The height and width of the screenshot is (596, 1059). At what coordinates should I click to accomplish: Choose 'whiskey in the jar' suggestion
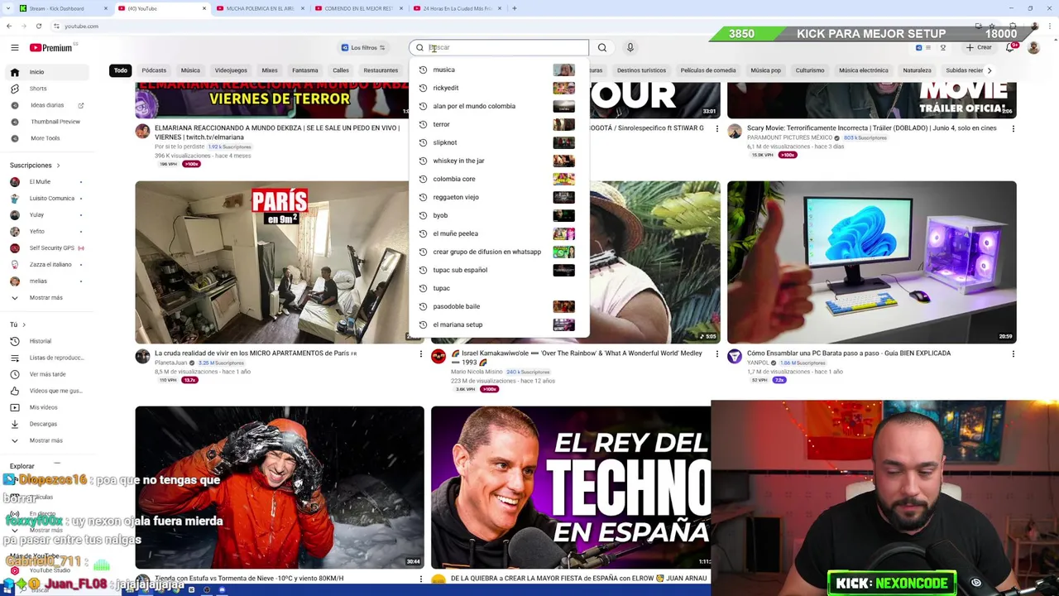tap(499, 161)
